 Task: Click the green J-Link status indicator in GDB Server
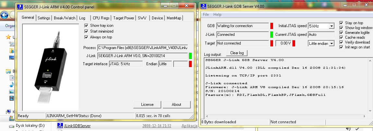click(x=272, y=35)
